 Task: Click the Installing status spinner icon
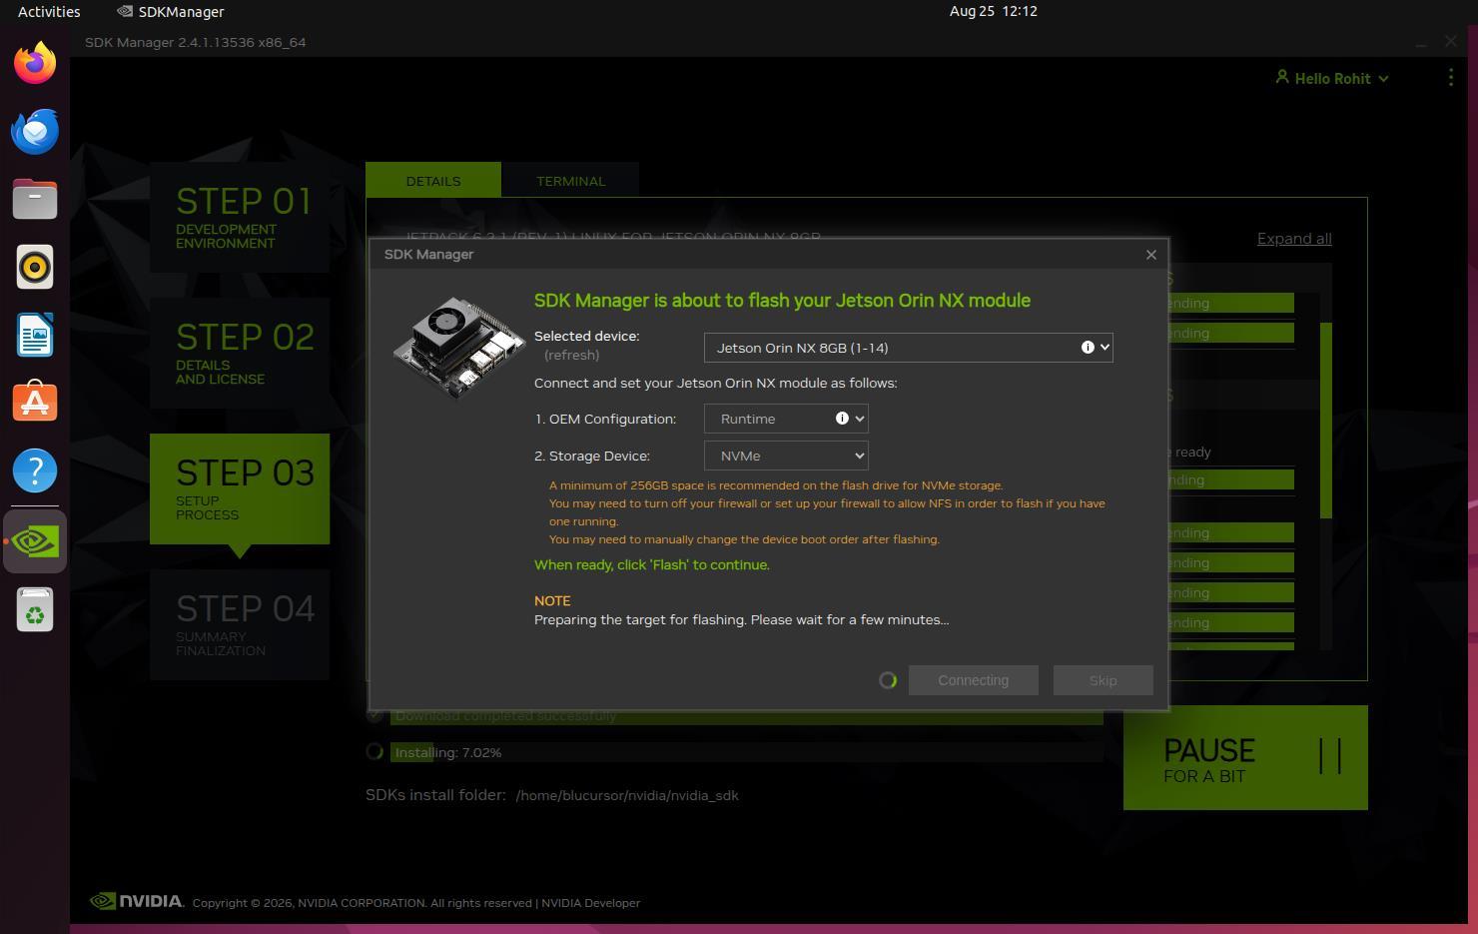[x=374, y=751]
